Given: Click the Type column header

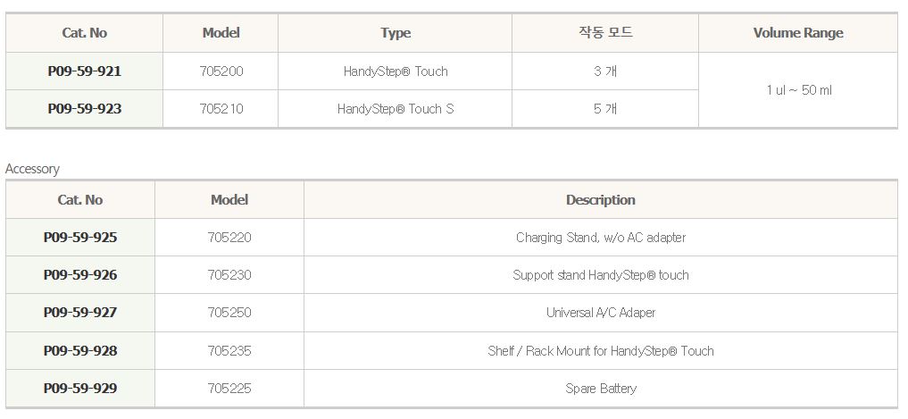Looking at the screenshot, I should point(396,33).
